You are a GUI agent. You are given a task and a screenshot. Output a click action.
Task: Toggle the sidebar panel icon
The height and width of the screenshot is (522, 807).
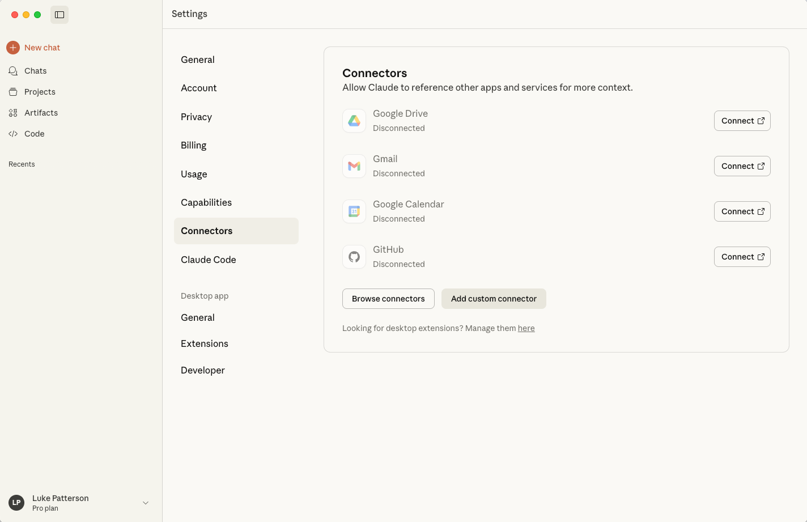click(60, 15)
